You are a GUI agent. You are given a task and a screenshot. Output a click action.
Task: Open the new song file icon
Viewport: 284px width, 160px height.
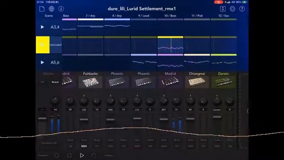pos(42,9)
